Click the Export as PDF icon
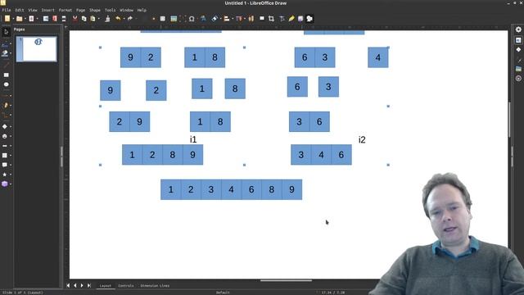Image resolution: width=524 pixels, height=295 pixels. point(55,19)
